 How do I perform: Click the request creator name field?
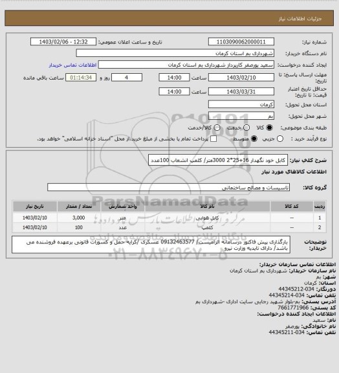[186, 65]
